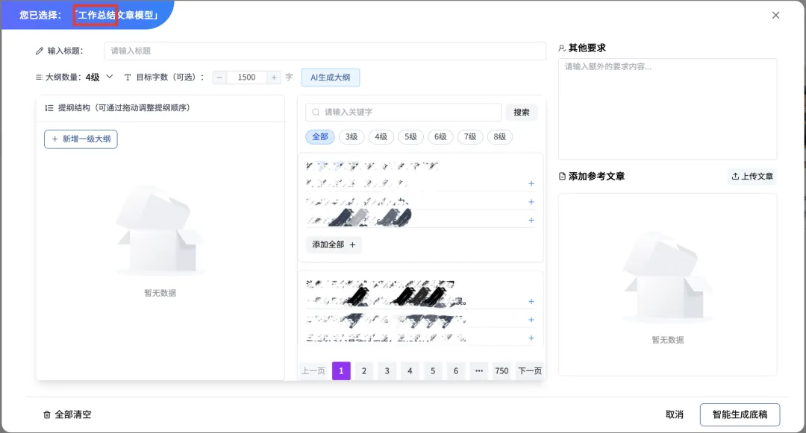Go to the previous page with 上一页
806x433 pixels.
click(313, 371)
